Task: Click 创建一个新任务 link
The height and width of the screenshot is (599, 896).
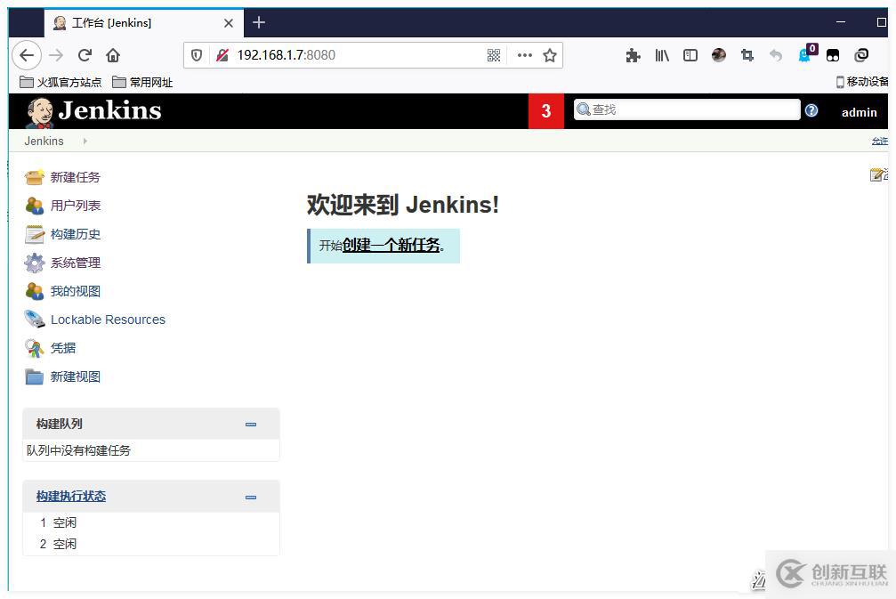Action: 391,245
